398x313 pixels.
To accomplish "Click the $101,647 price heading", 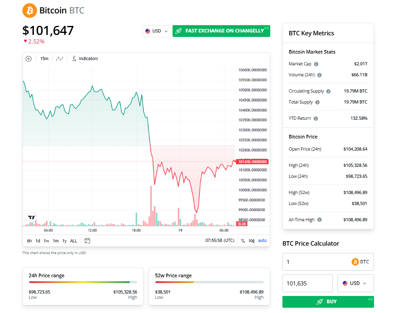I will point(48,30).
